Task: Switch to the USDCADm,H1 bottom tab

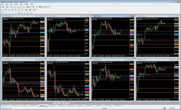Action: click(15, 106)
